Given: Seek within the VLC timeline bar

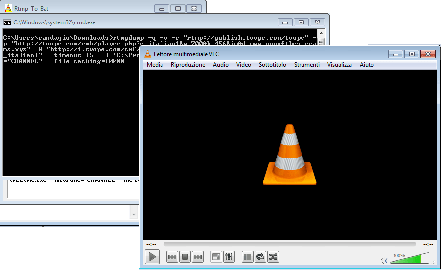Looking at the screenshot, I should point(289,244).
